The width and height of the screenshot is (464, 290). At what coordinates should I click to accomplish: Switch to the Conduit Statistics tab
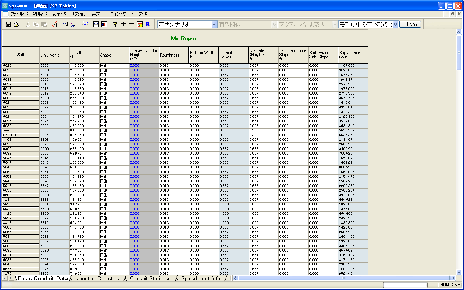pyautogui.click(x=150, y=278)
